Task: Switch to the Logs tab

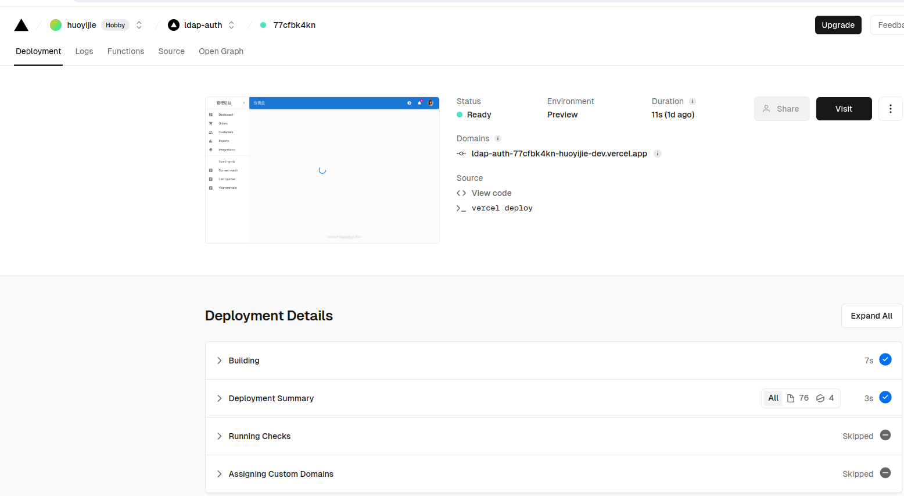Action: coord(84,51)
